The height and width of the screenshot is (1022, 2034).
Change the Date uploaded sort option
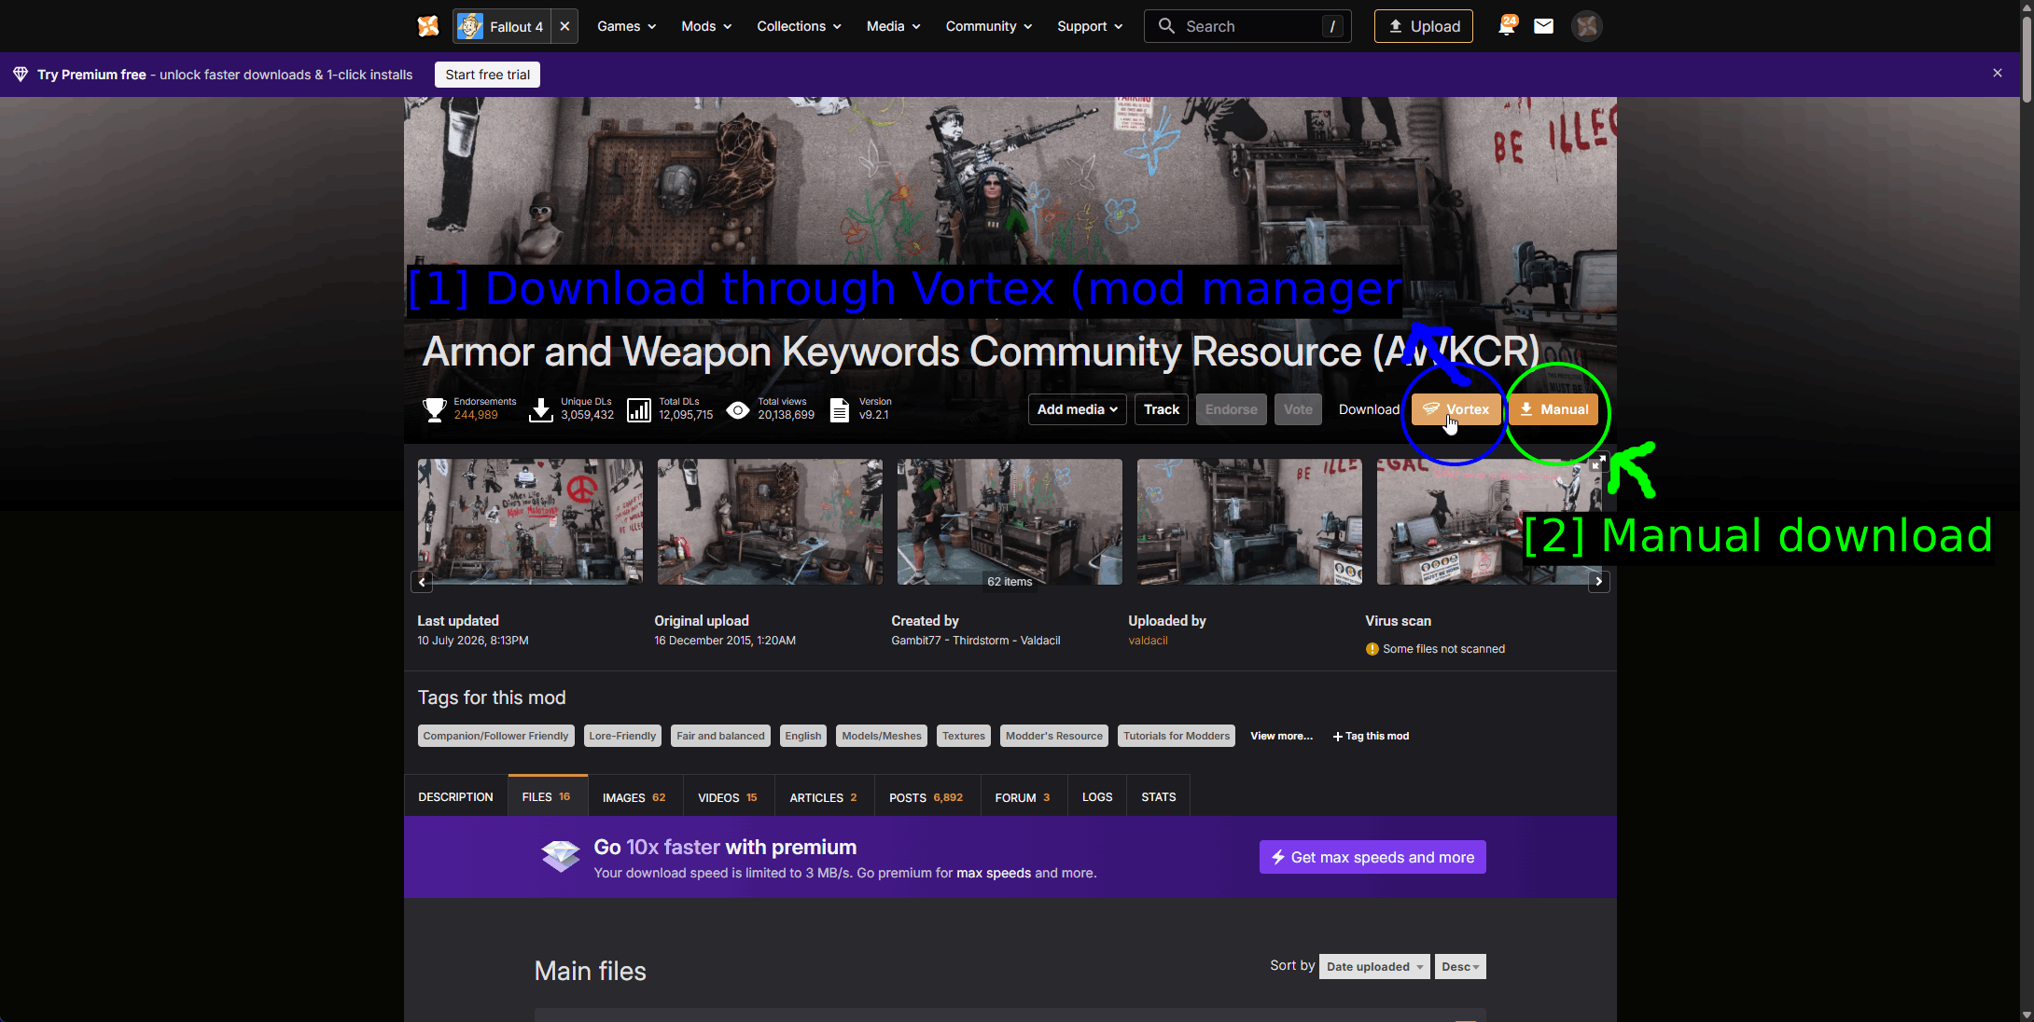pyautogui.click(x=1374, y=967)
